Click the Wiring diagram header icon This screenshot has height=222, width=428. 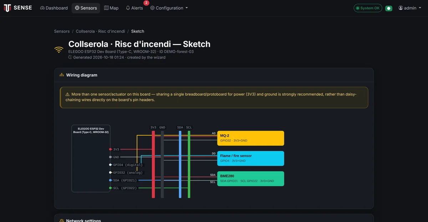62,75
